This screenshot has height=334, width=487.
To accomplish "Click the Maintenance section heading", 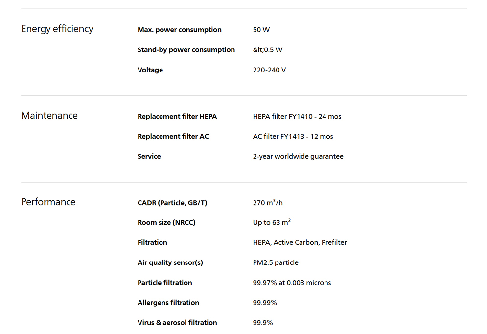I will [x=49, y=115].
